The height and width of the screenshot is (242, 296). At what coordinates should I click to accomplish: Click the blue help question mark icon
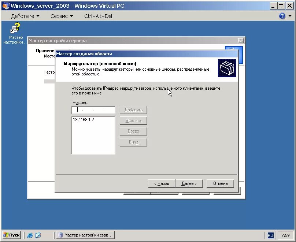(282, 16)
